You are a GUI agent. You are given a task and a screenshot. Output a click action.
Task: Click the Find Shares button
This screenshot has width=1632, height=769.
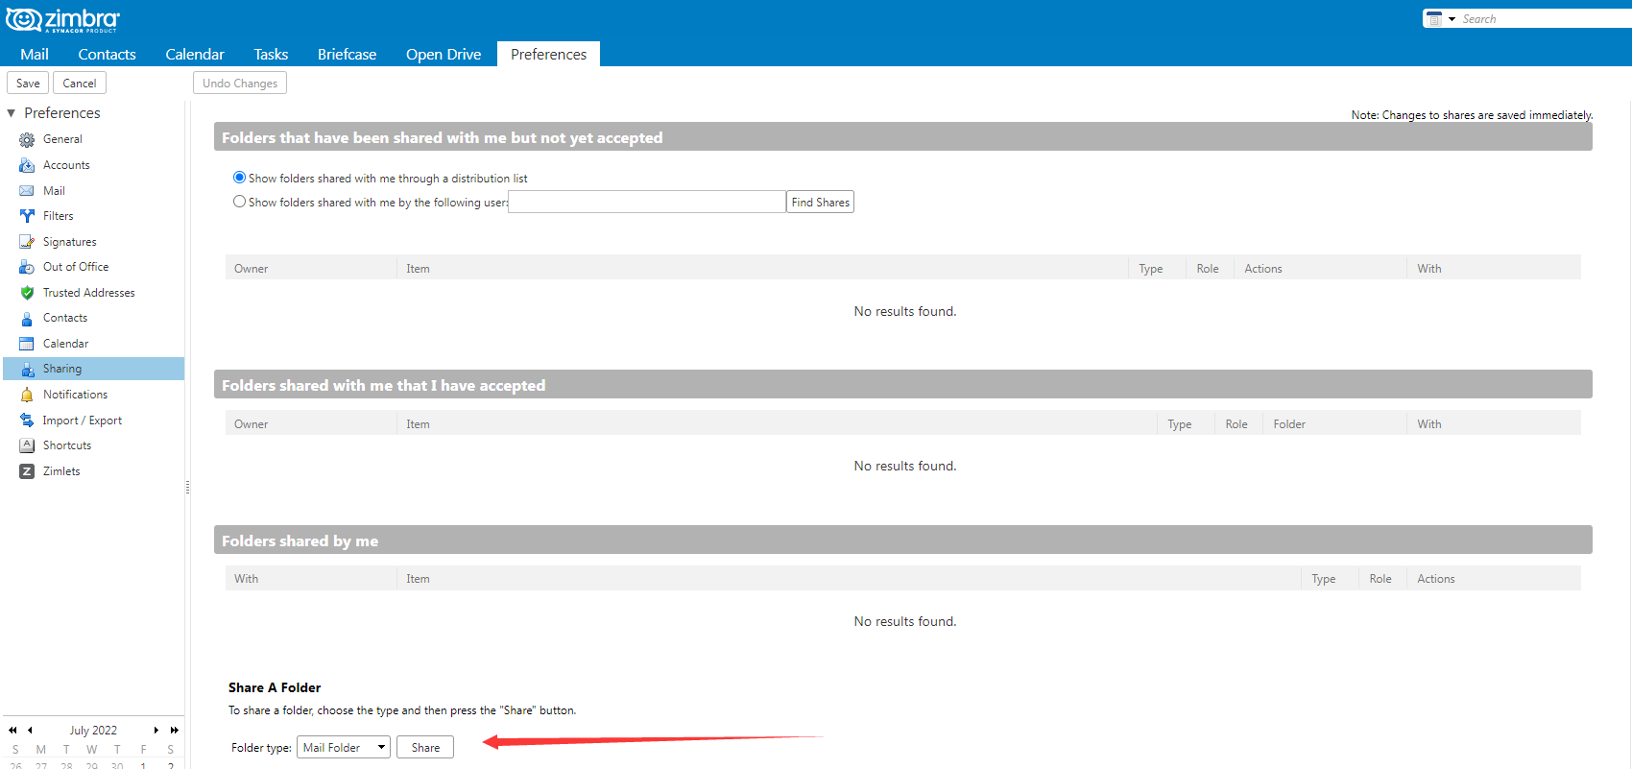click(x=820, y=202)
